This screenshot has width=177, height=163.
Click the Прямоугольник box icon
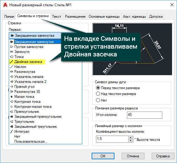coord(12,112)
